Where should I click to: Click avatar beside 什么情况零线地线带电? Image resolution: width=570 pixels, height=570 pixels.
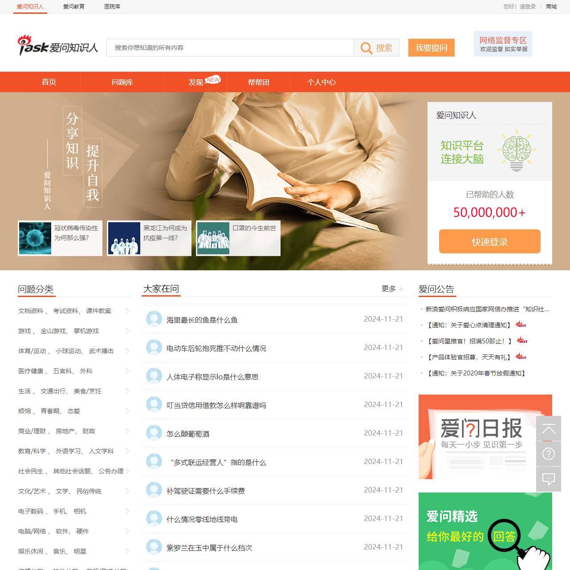(154, 518)
